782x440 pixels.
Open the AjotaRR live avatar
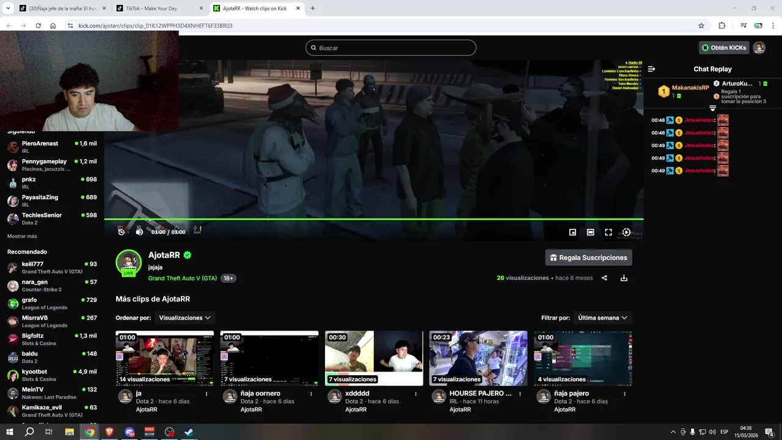pyautogui.click(x=128, y=263)
